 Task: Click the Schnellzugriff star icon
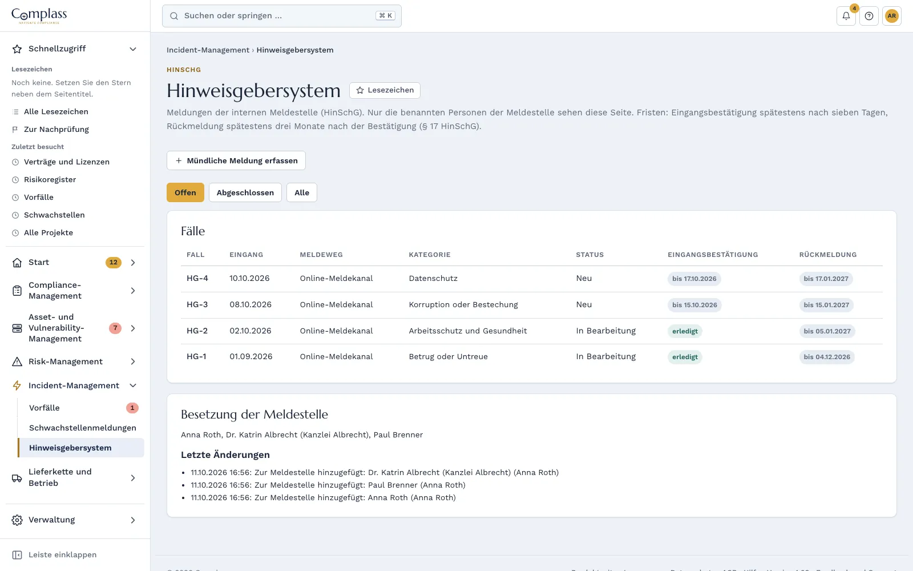coord(17,49)
